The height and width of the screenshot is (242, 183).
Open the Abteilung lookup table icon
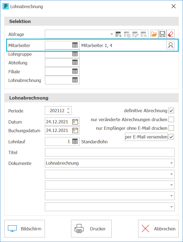point(75,62)
